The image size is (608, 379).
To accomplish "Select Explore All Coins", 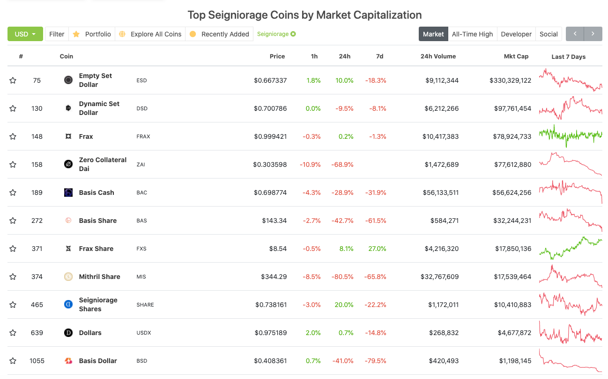I will point(150,34).
